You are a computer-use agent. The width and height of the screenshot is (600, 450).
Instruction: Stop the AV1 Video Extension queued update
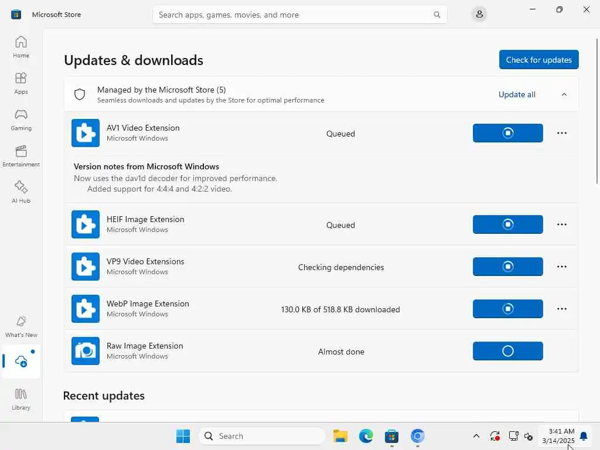click(508, 133)
